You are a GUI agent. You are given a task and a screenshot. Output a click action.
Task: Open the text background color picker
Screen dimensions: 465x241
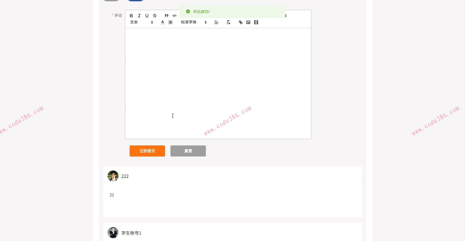(x=170, y=22)
